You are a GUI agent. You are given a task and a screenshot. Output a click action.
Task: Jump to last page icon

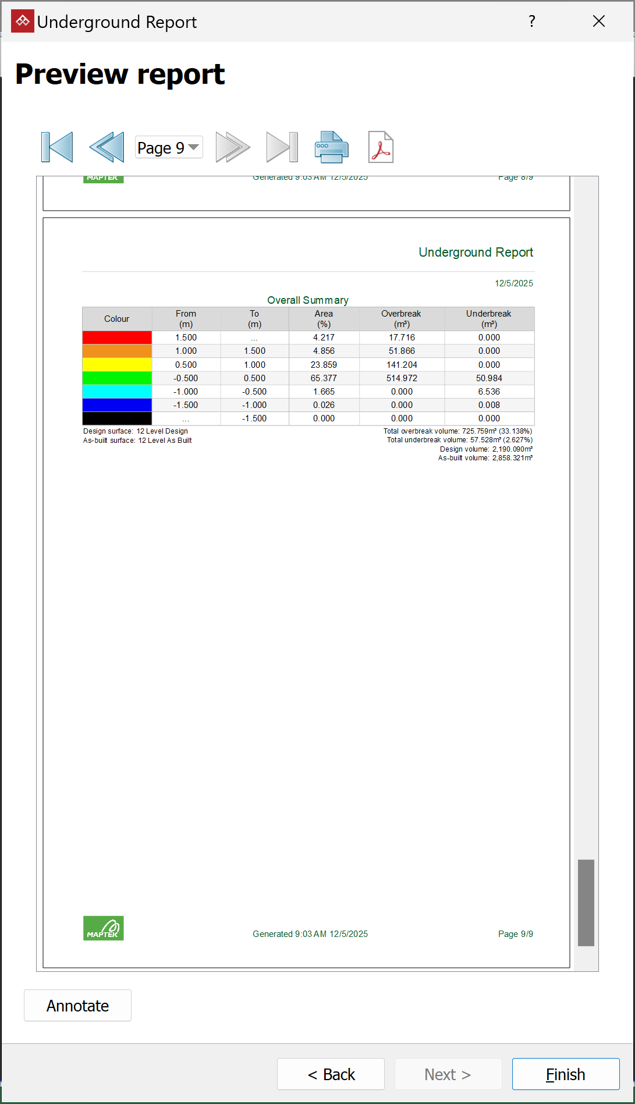point(282,147)
